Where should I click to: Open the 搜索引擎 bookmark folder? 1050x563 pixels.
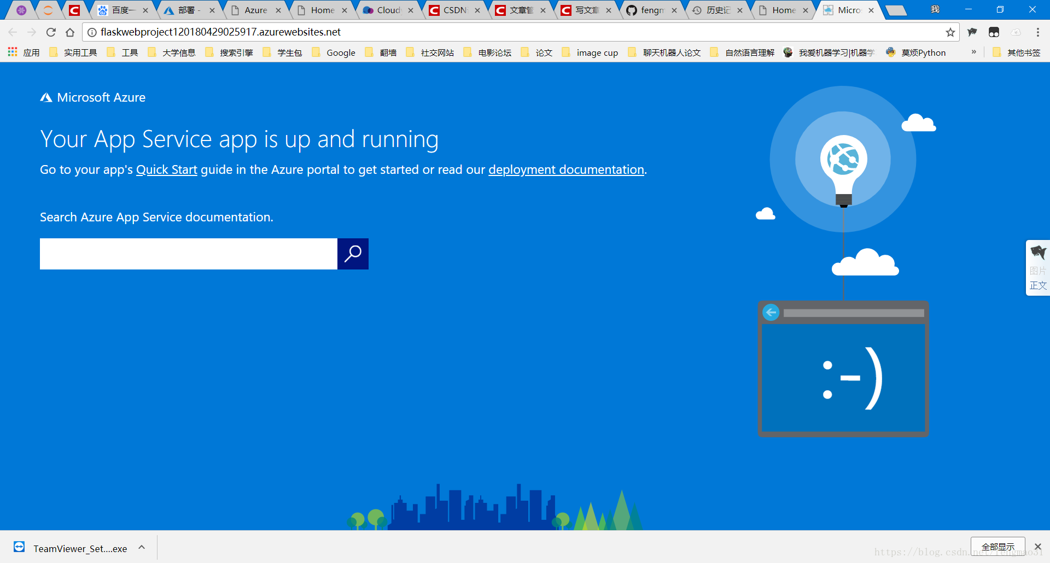229,52
